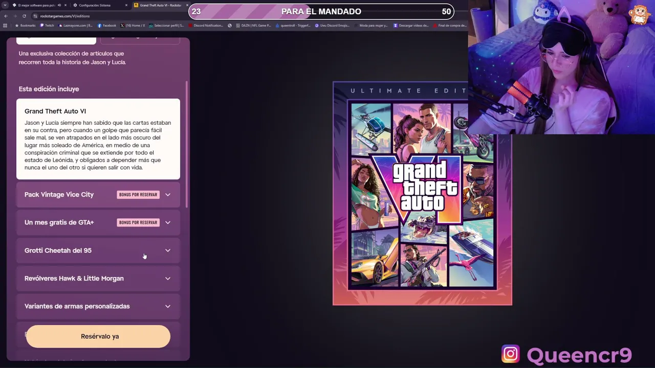
Task: Open the browser tab search dropdown
Action: pyautogui.click(x=6, y=5)
